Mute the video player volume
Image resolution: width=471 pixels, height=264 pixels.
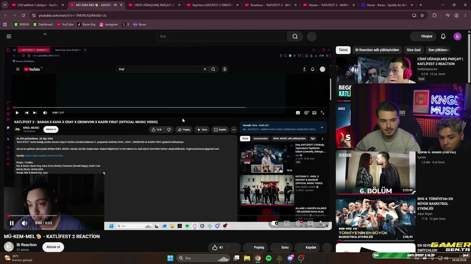[24, 223]
